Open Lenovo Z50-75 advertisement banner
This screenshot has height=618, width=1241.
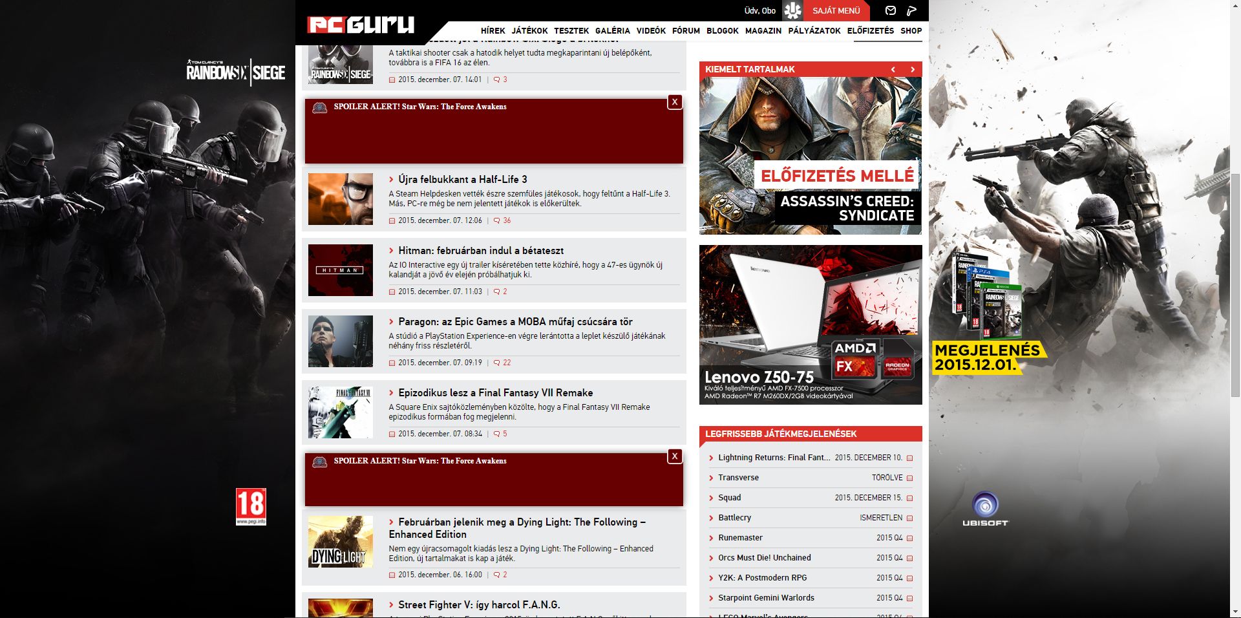tap(811, 325)
